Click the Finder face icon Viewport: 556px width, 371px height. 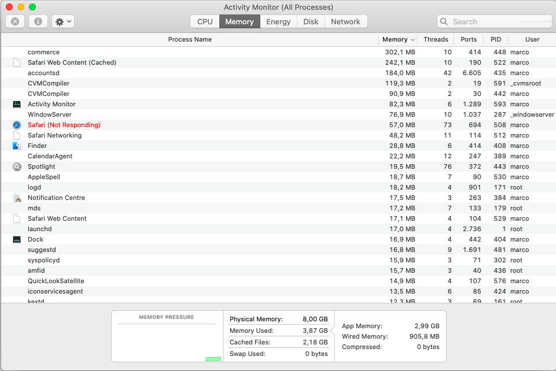[17, 146]
